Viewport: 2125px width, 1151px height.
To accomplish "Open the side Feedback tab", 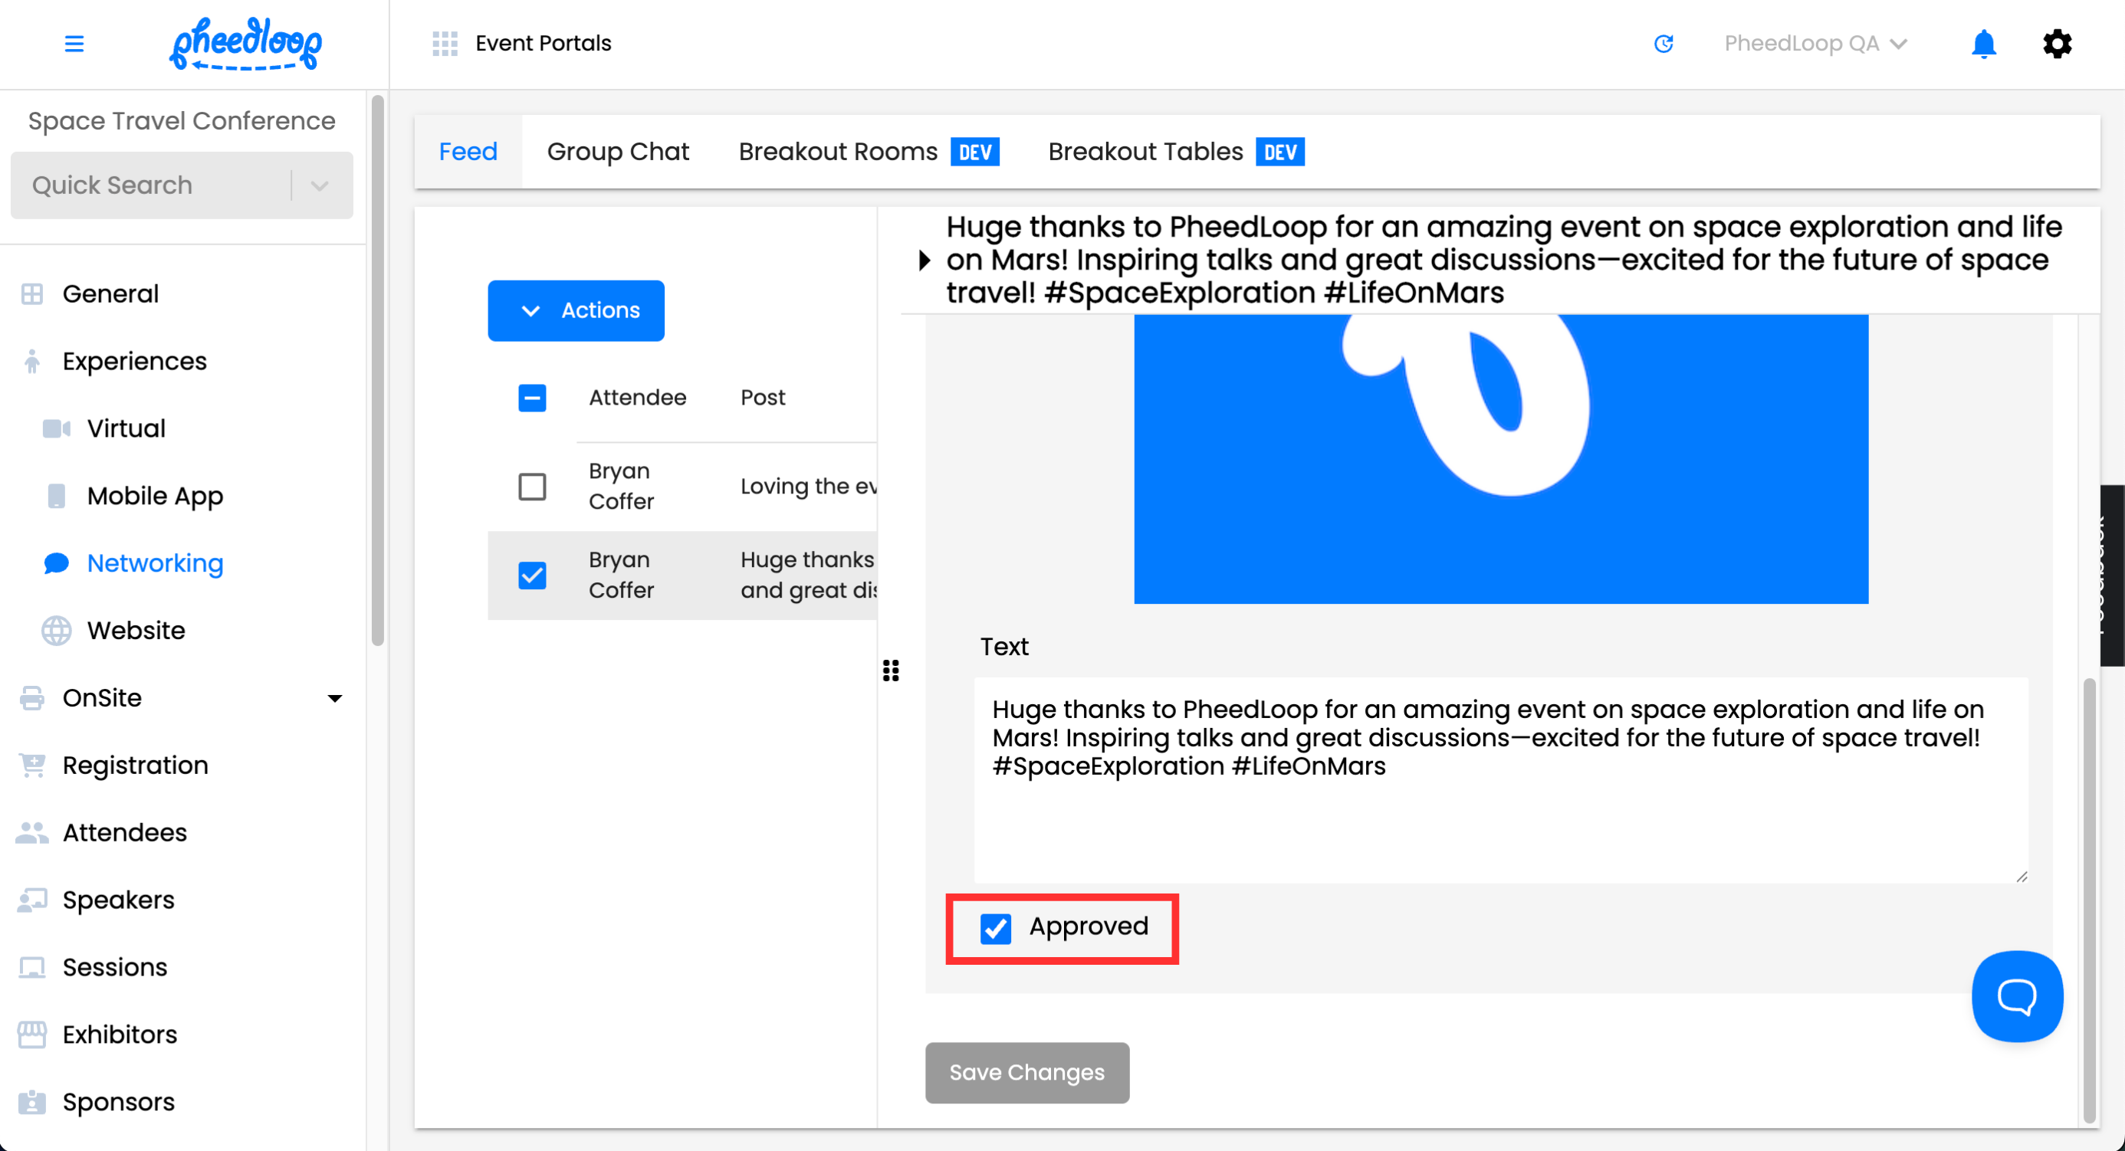I will point(2112,575).
